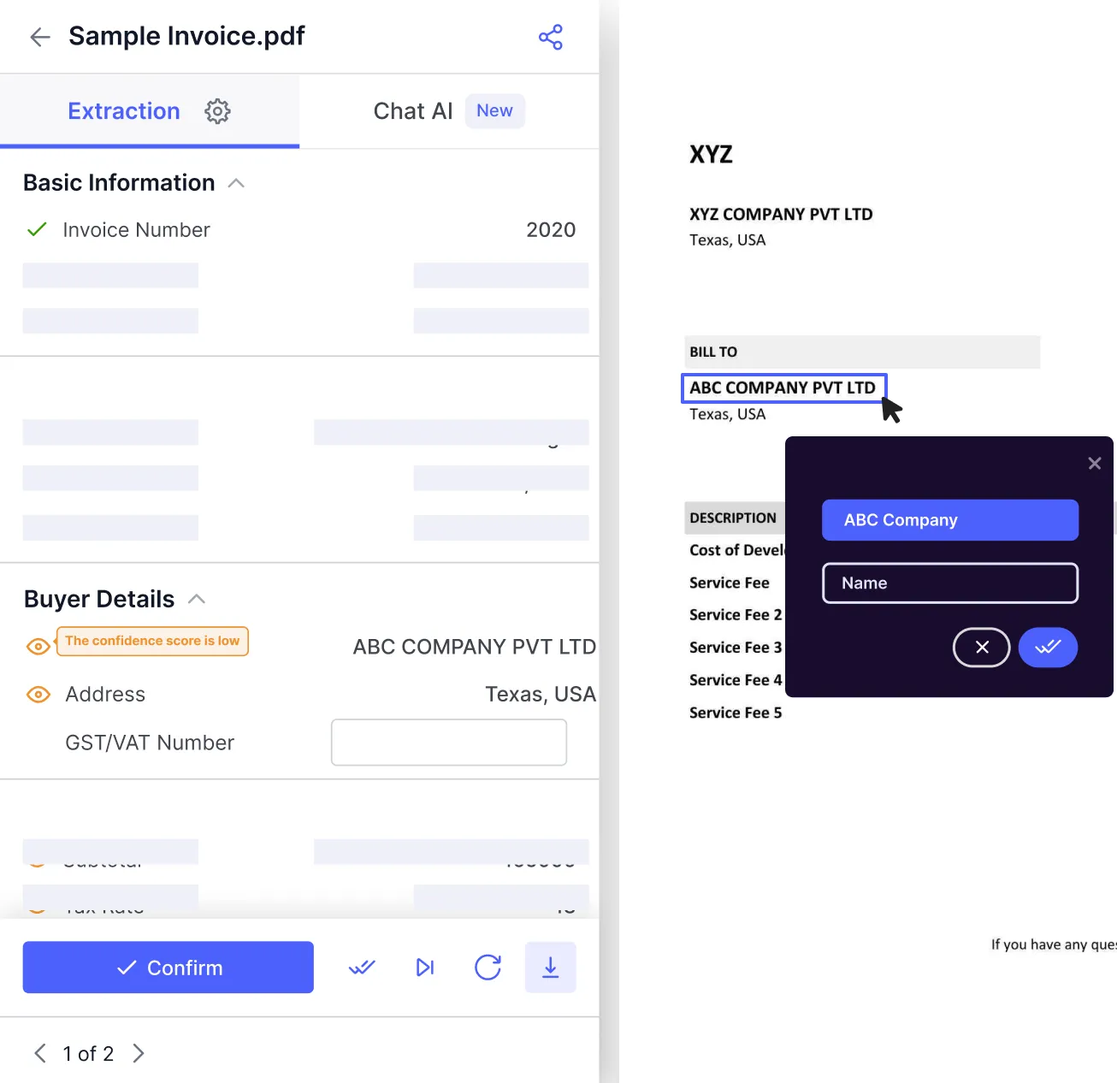Switch to the Chat AI tab
Screen dimensions: 1117x1083
click(413, 110)
